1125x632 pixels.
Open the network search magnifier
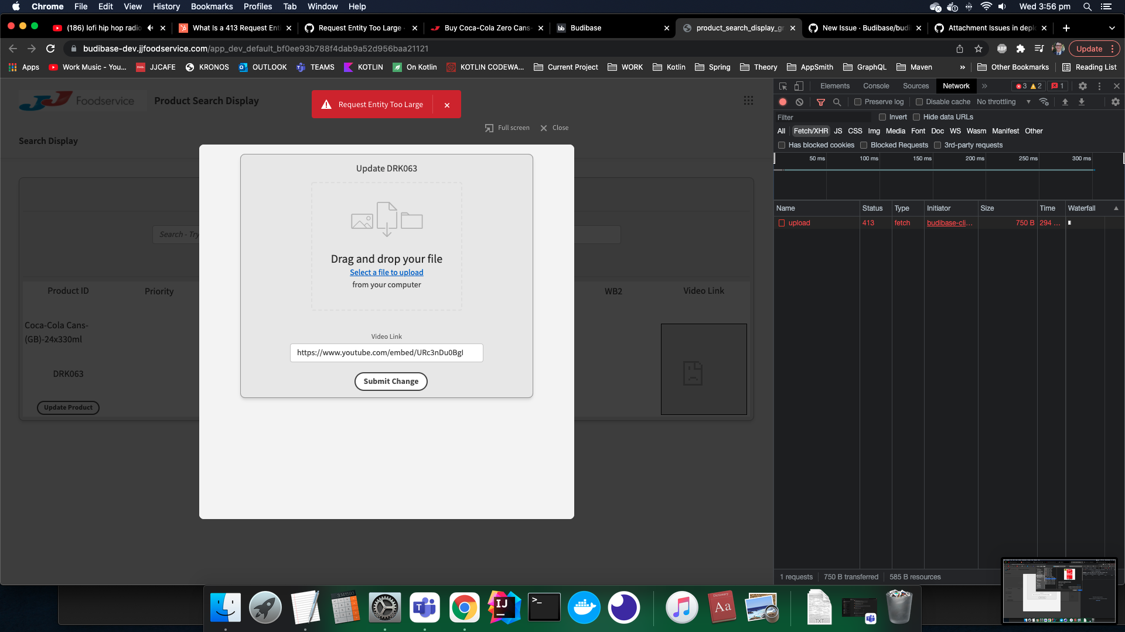(x=837, y=102)
